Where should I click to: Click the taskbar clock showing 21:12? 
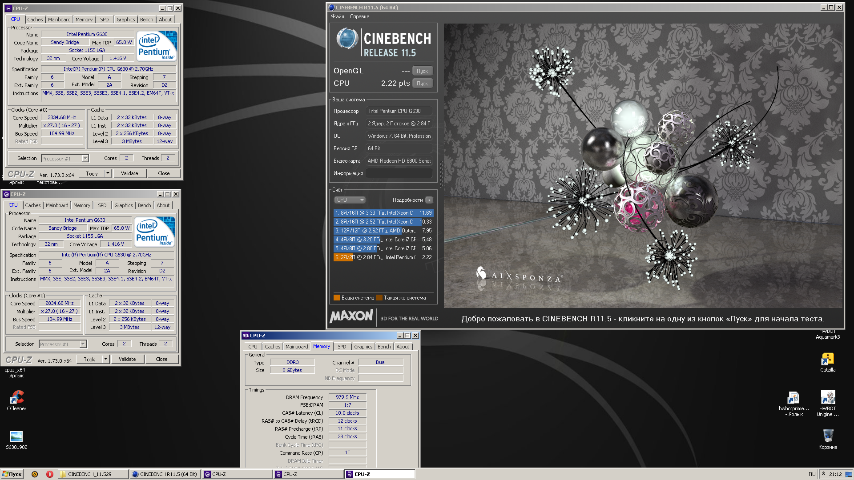coord(835,474)
